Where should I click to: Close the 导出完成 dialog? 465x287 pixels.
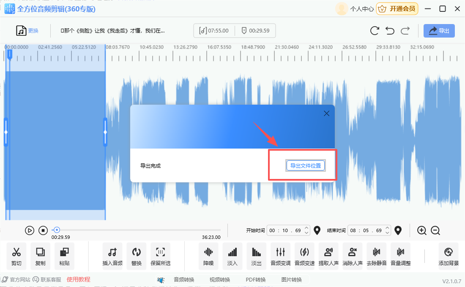[x=326, y=114]
